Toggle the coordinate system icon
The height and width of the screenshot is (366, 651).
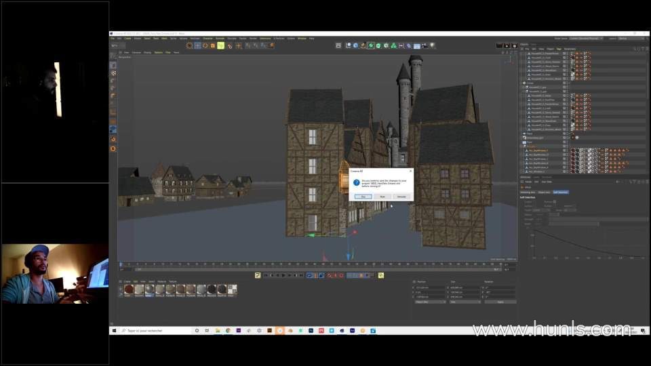pos(271,45)
